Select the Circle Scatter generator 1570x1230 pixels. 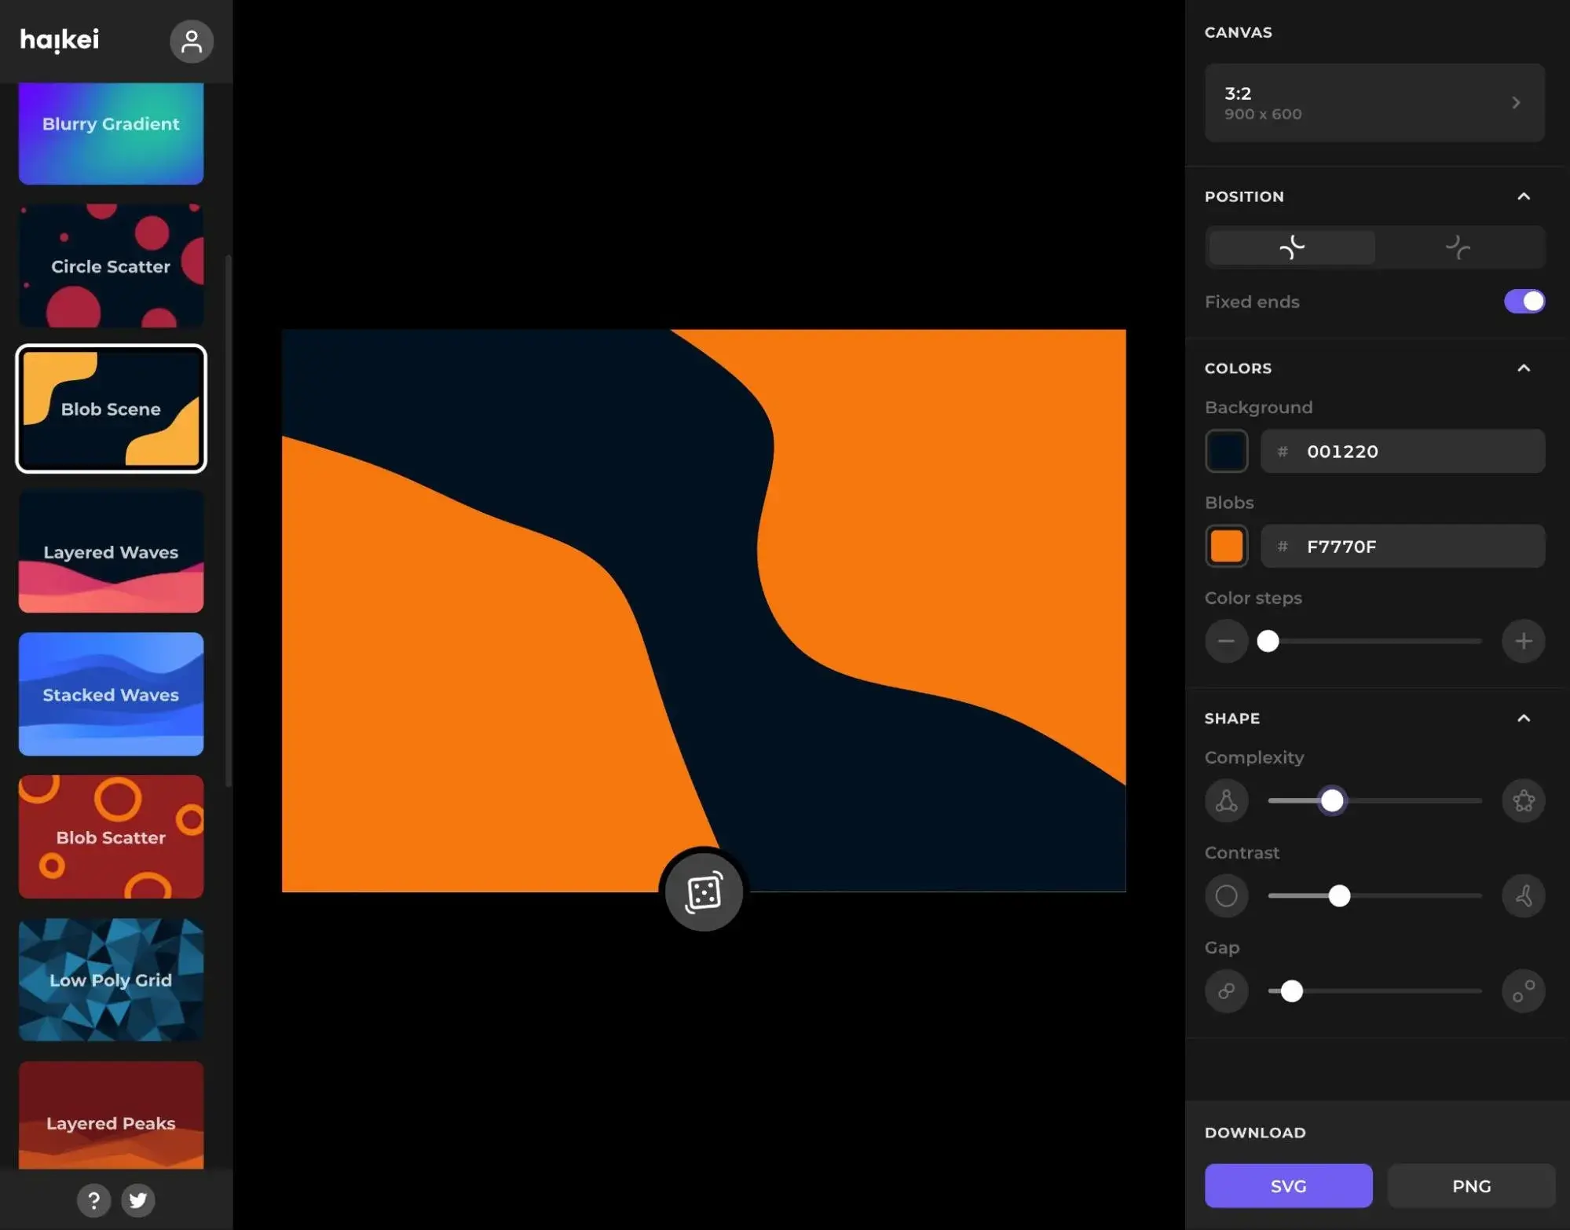111,265
